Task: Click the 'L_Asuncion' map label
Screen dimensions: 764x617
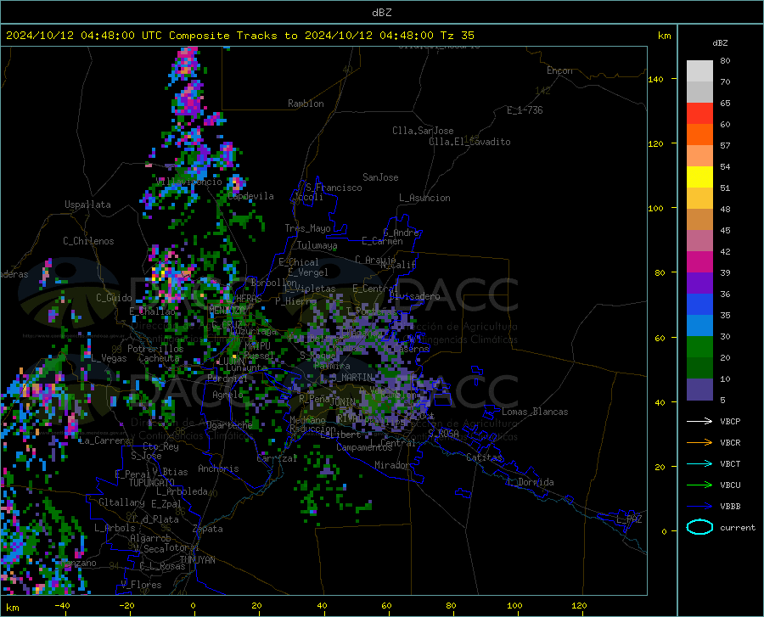Action: pyautogui.click(x=424, y=198)
